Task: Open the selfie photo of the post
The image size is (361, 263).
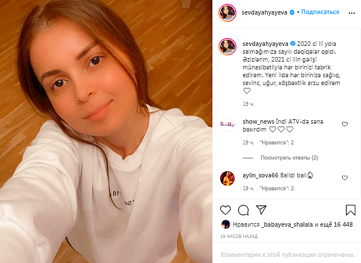Action: pos(106,131)
